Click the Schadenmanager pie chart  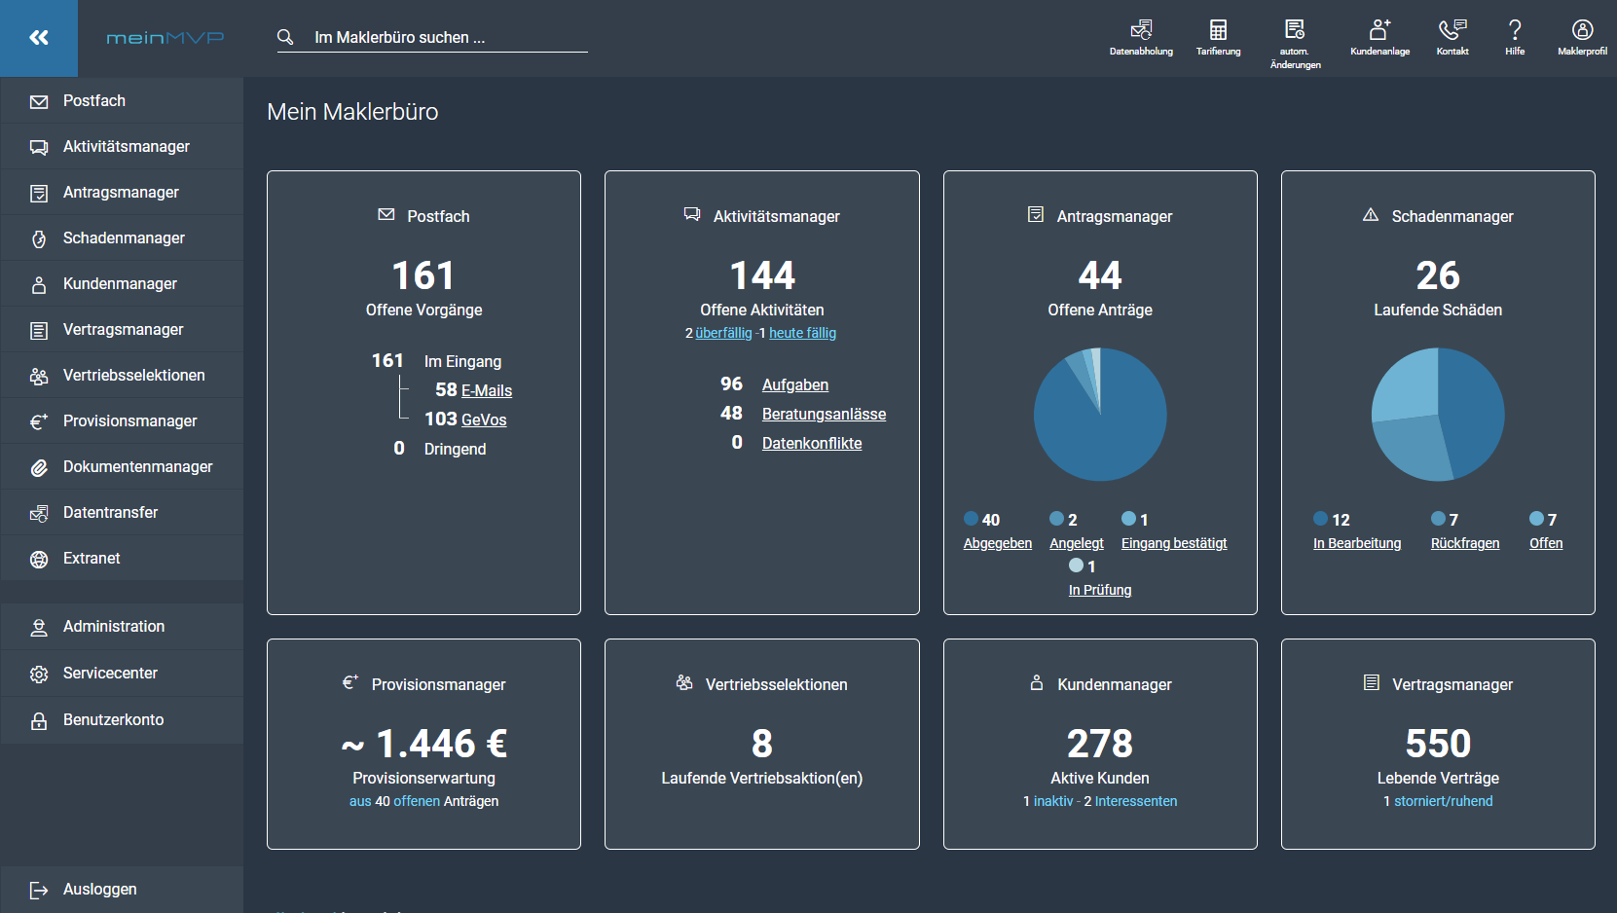[x=1438, y=415]
